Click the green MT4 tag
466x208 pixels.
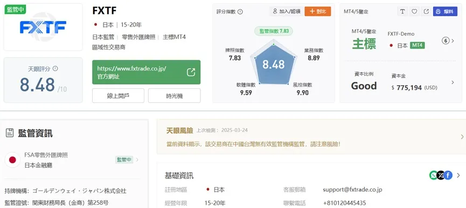click(418, 45)
